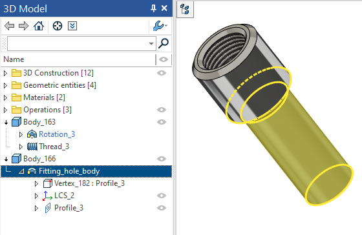
Task: Pin the 3D Model panel
Action: point(153,8)
